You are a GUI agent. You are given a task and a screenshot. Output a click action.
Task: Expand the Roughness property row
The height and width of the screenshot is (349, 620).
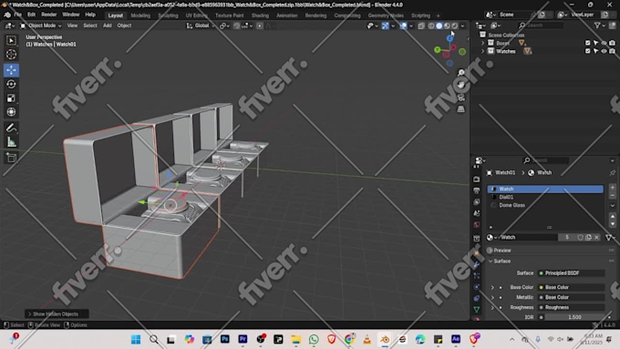tap(492, 307)
